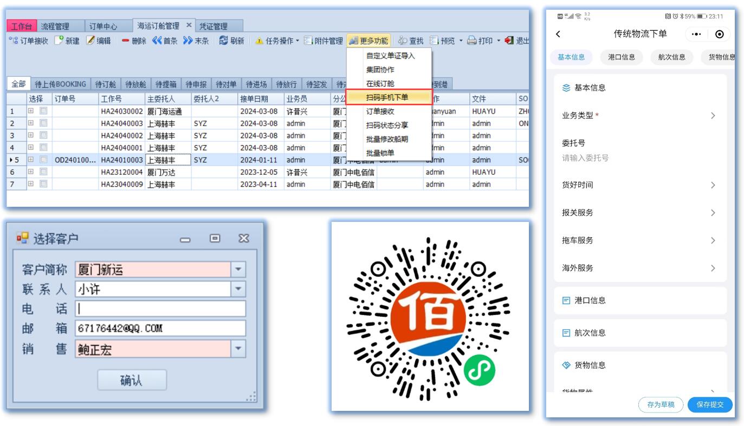Tick the checkbox for row HA24030002
The height and width of the screenshot is (426, 744).
pyautogui.click(x=43, y=111)
